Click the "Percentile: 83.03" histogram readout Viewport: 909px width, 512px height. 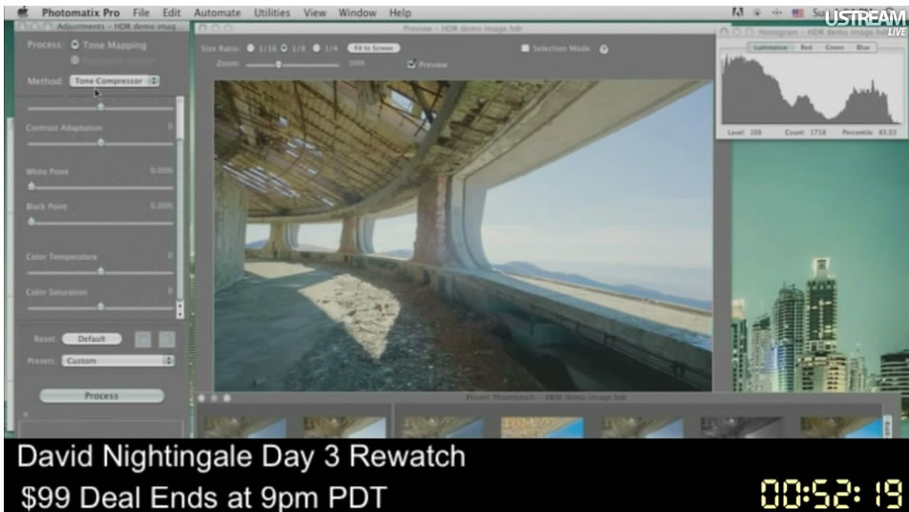(869, 133)
